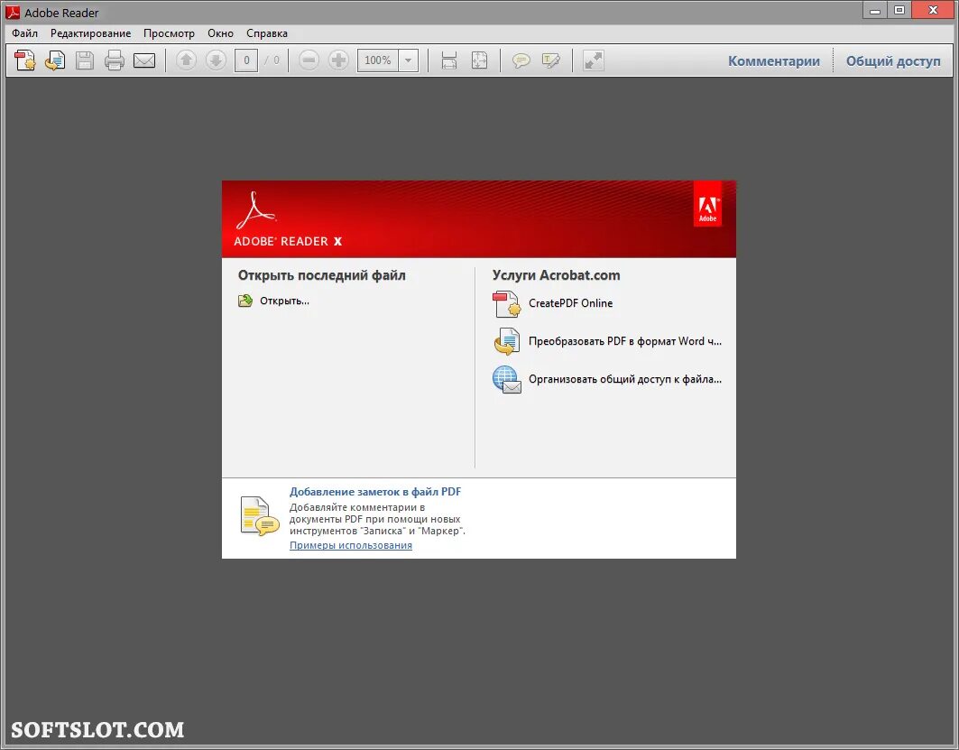Click Преобразовать PDF в формат Word link
The image size is (959, 750).
(625, 341)
